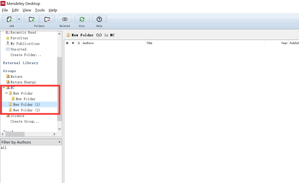Open the File menu
Viewport: 299px width, 183px height.
(x=5, y=10)
